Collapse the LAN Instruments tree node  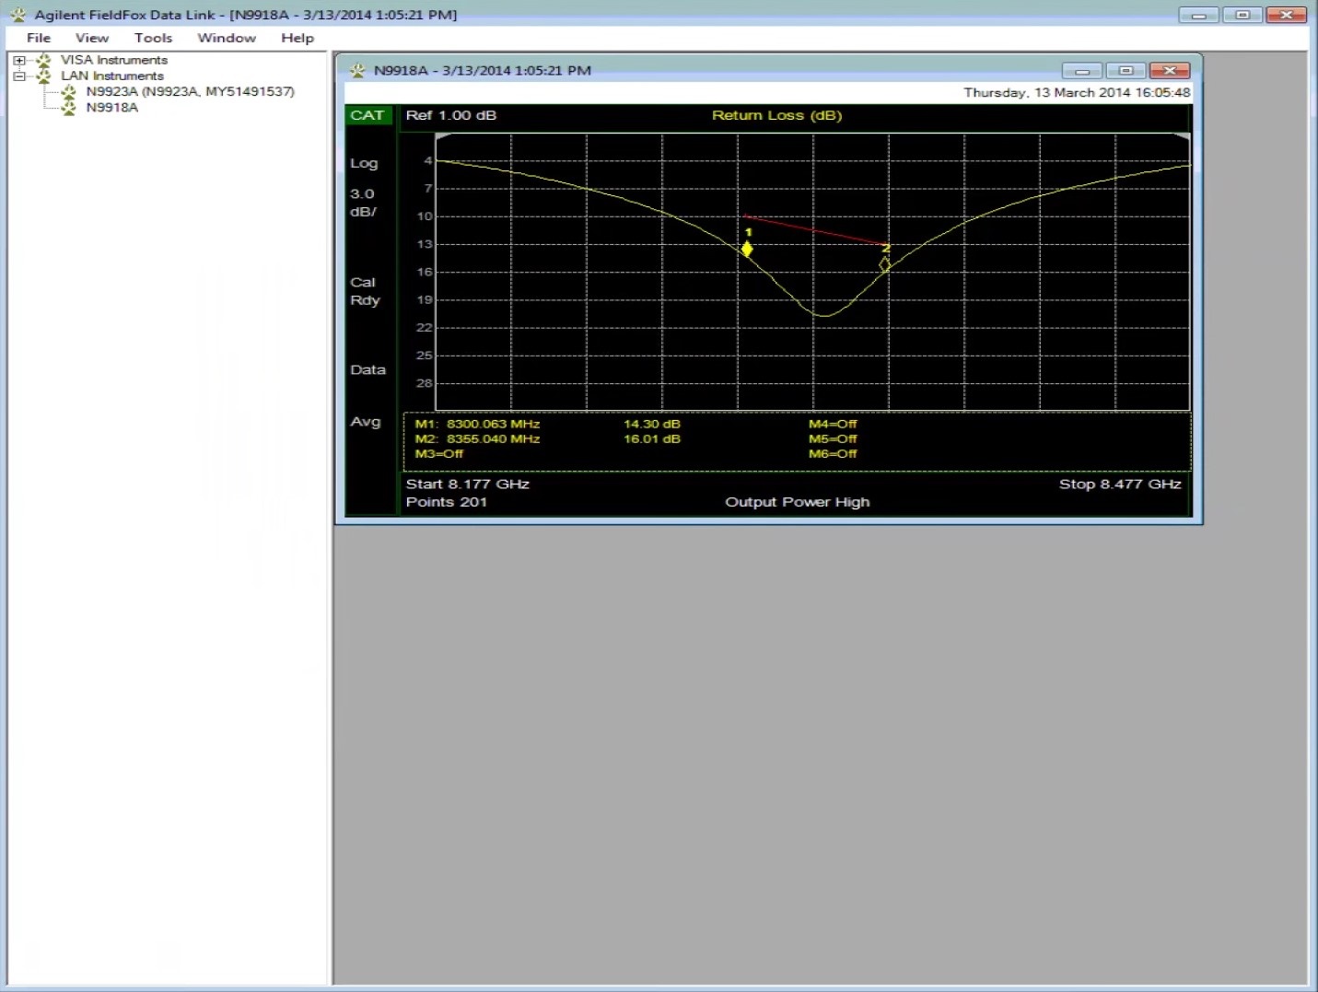click(x=19, y=76)
